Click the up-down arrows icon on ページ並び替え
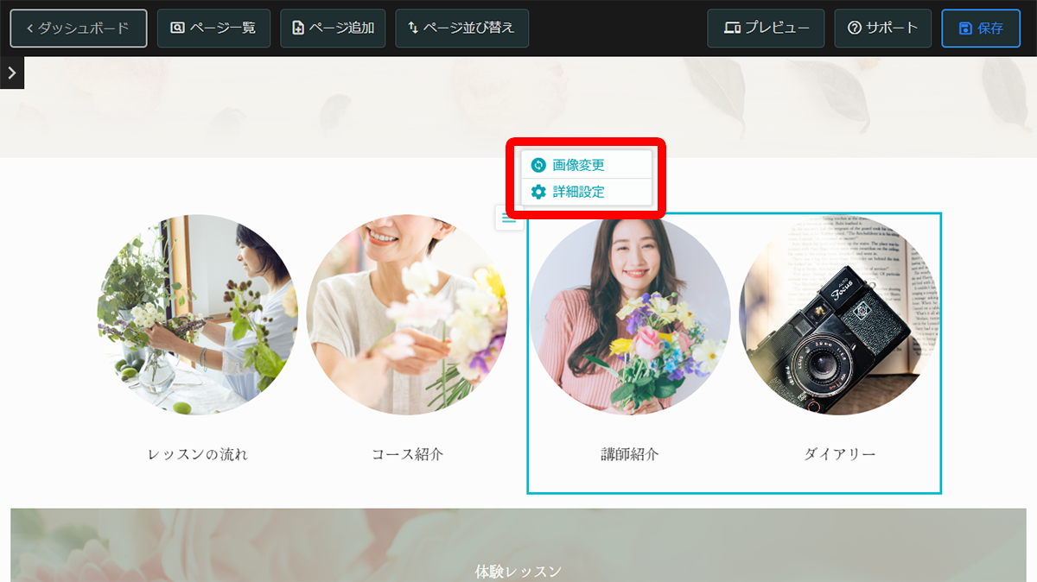Screen dimensions: 1037x582 [x=412, y=28]
